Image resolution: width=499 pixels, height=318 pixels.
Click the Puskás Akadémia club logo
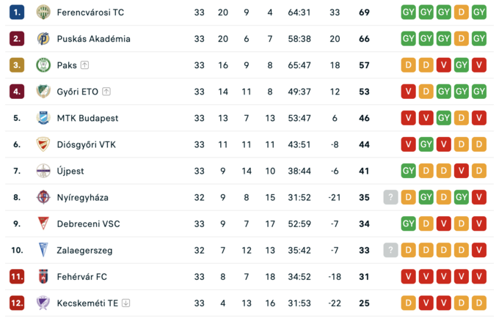[x=43, y=39]
